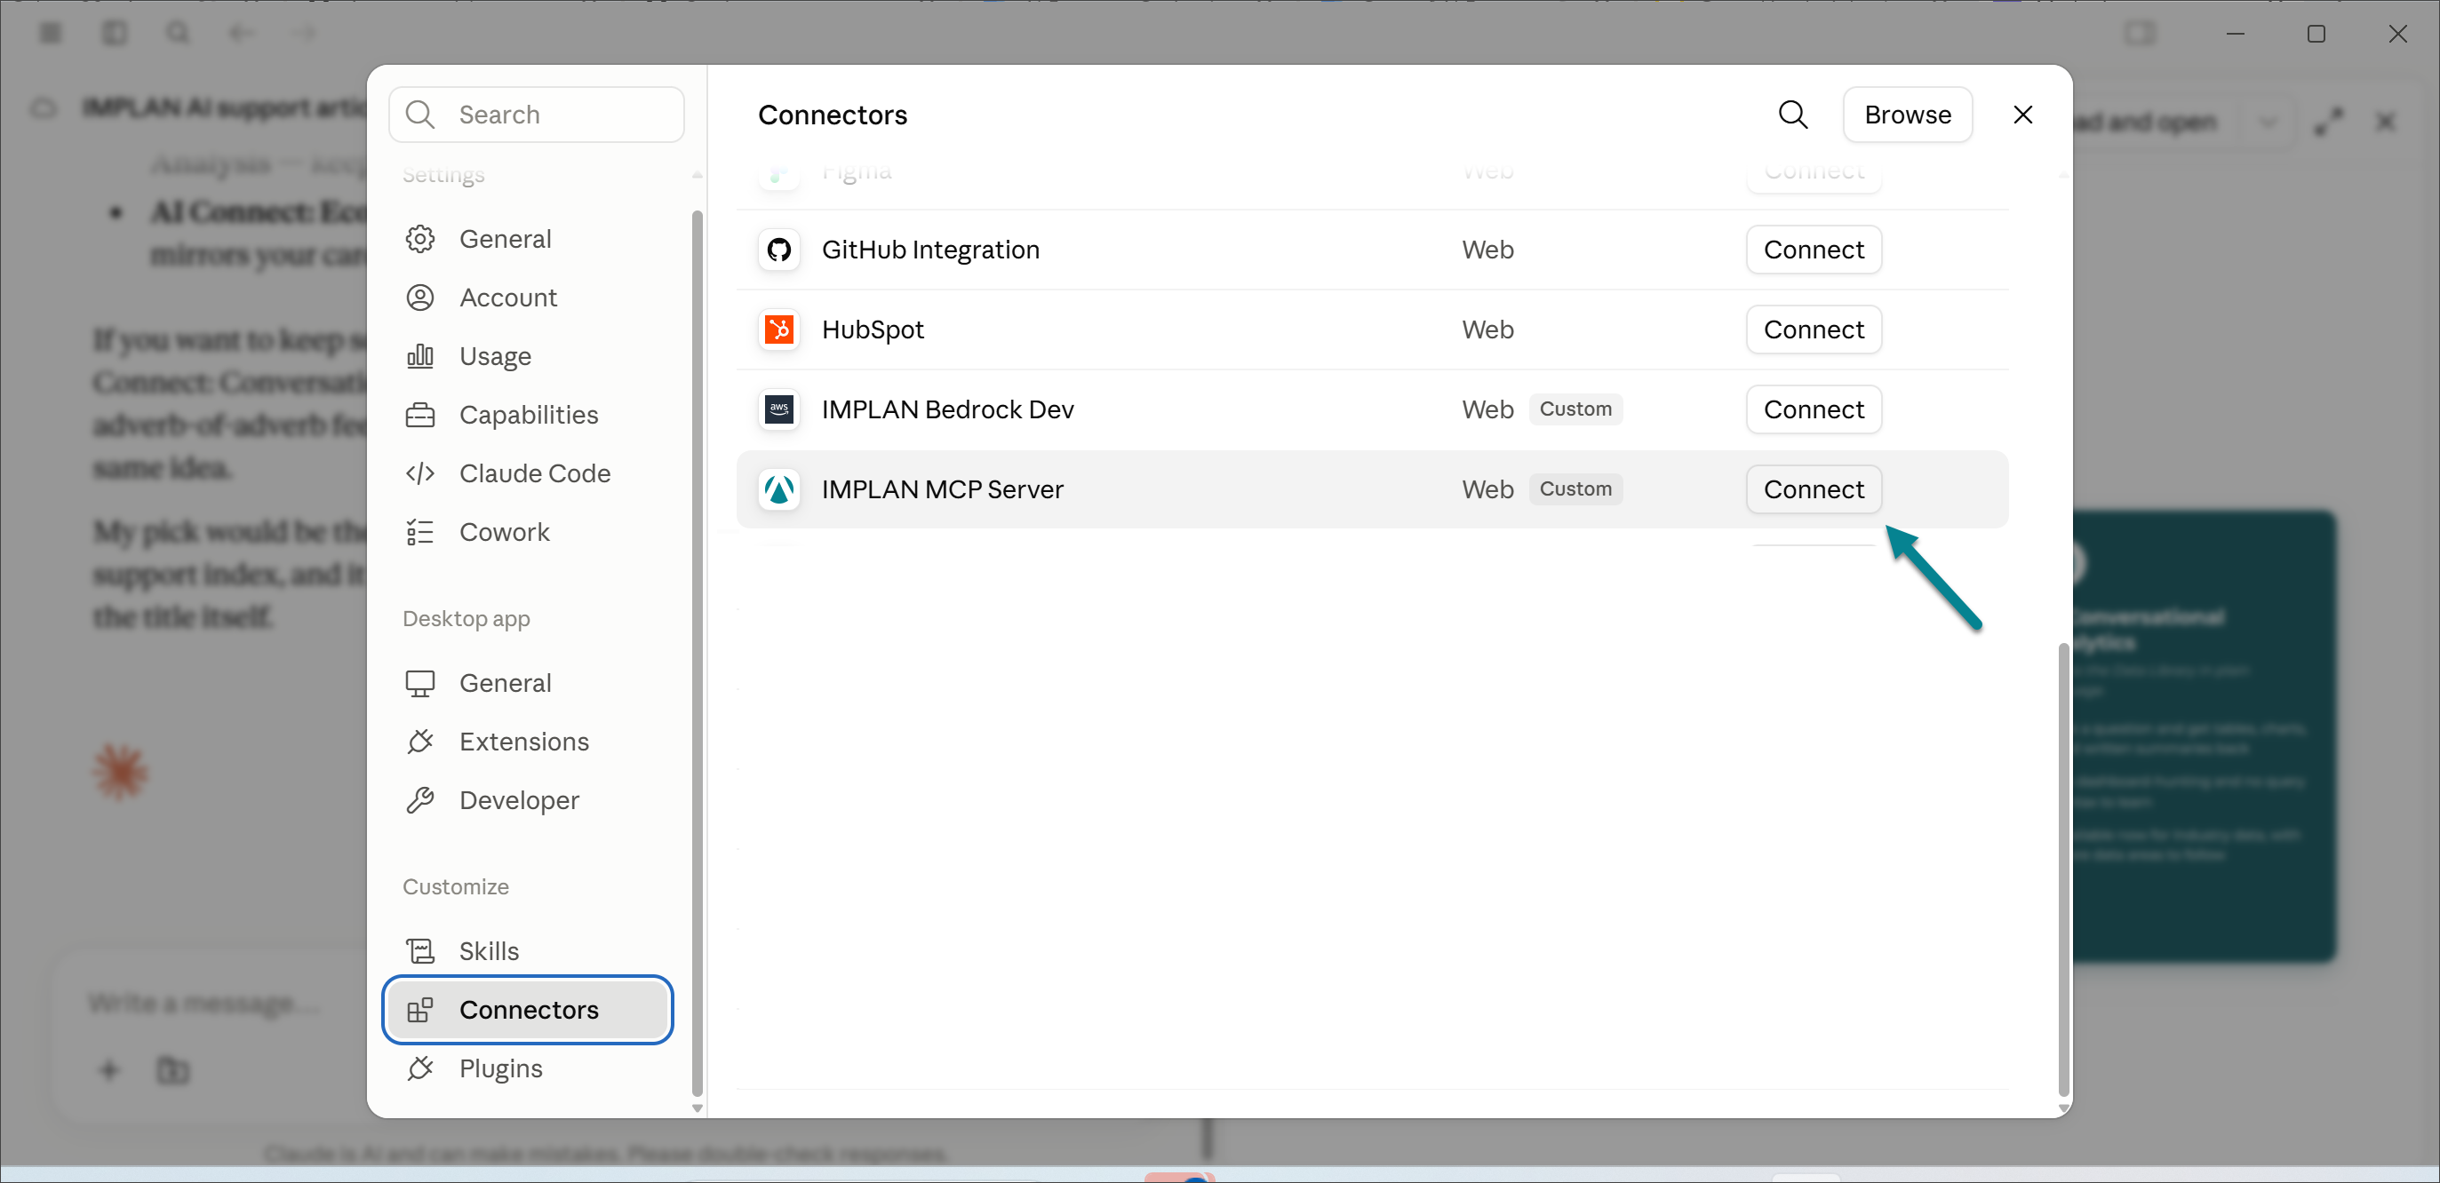Click the AWS icon for IMPLAN Bedrock Dev
The width and height of the screenshot is (2440, 1183).
tap(778, 409)
